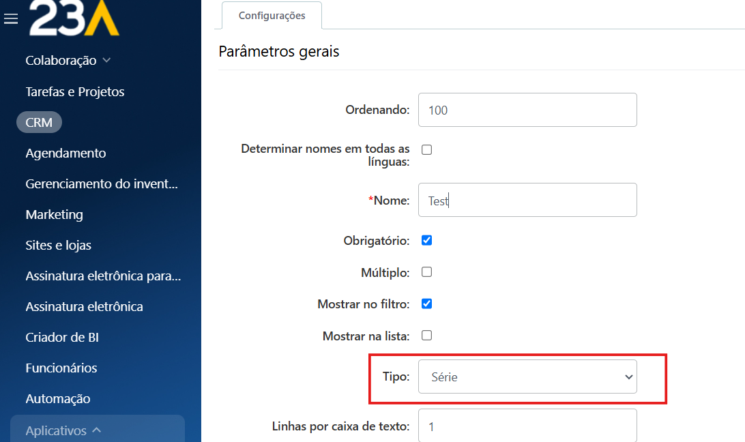Click the hamburger menu icon
The image size is (745, 442).
[x=10, y=19]
